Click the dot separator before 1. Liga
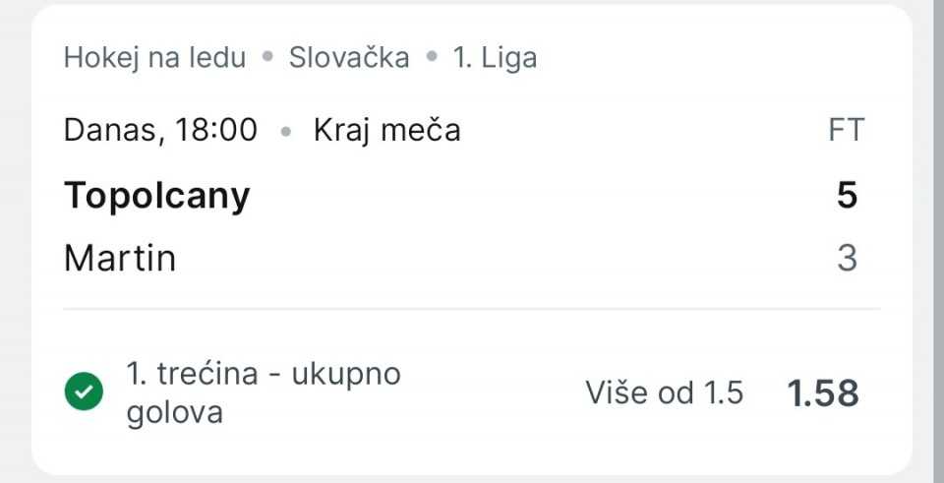 click(431, 58)
